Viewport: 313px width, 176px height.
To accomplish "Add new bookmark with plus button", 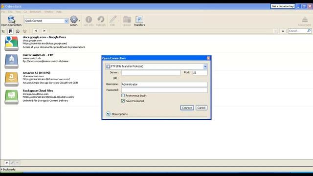I will point(6,163).
